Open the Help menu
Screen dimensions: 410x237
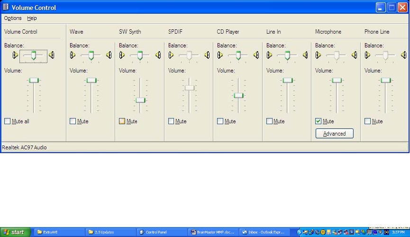32,18
